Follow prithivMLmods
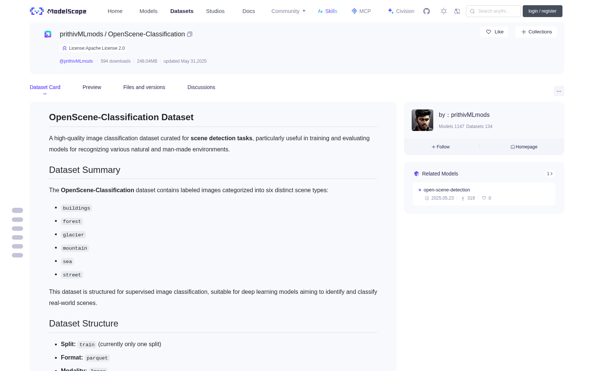This screenshot has width=594, height=371. [441, 147]
